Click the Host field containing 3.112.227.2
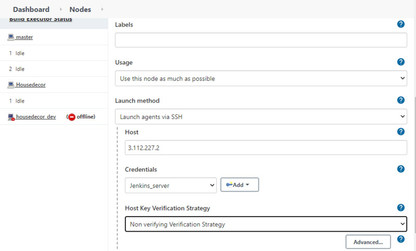The height and width of the screenshot is (251, 416). tap(266, 148)
